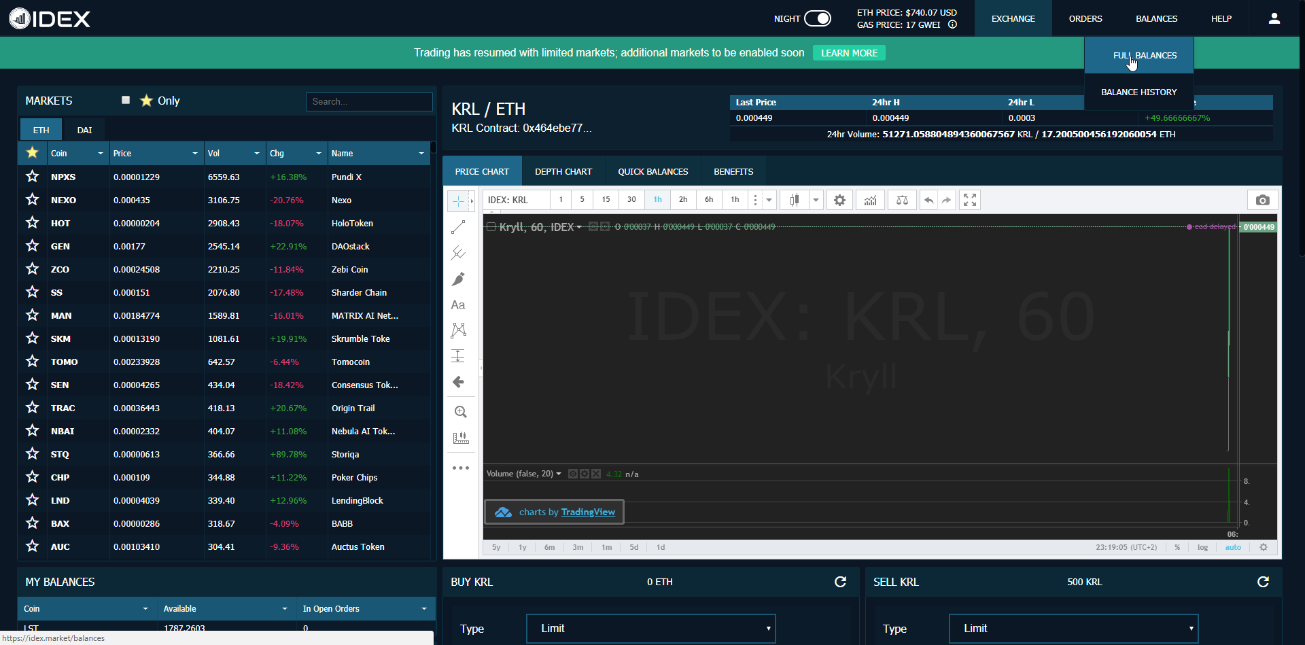1305x645 pixels.
Task: Select the trend line drawing tool
Action: pyautogui.click(x=458, y=227)
